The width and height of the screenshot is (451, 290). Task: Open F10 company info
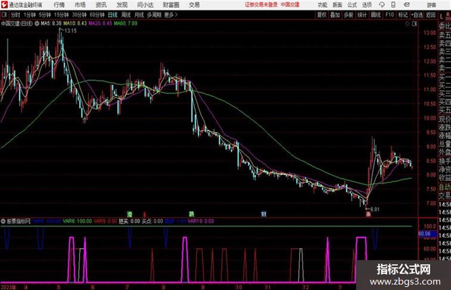click(389, 15)
